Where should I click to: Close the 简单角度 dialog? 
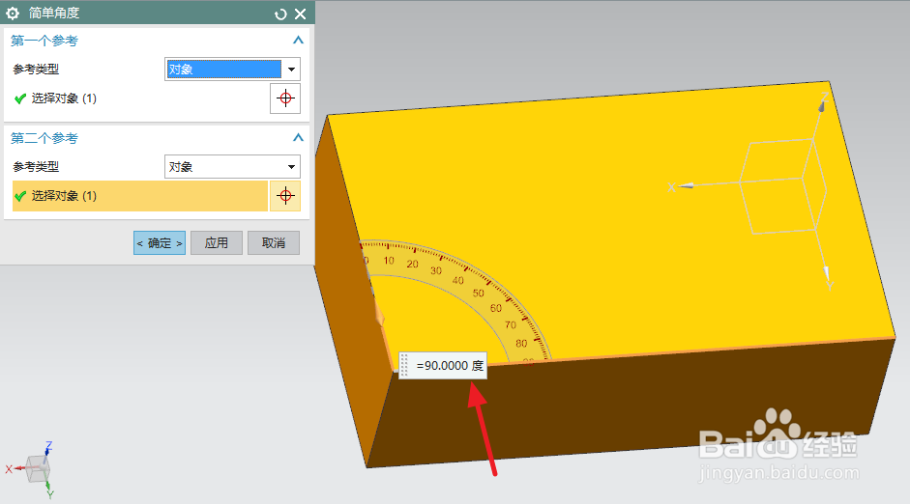tap(300, 14)
